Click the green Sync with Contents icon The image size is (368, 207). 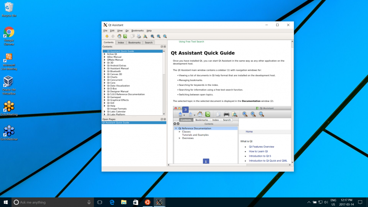pos(125,36)
